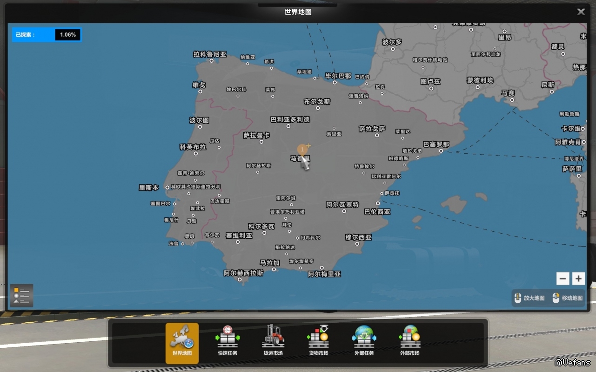Screen dimensions: 596x372
Task: Click the explored percentage 1.06% value
Action: 68,35
